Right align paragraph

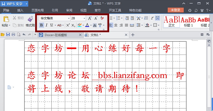click(x=121, y=25)
